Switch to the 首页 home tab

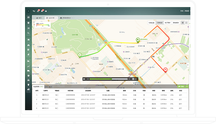point(39,18)
